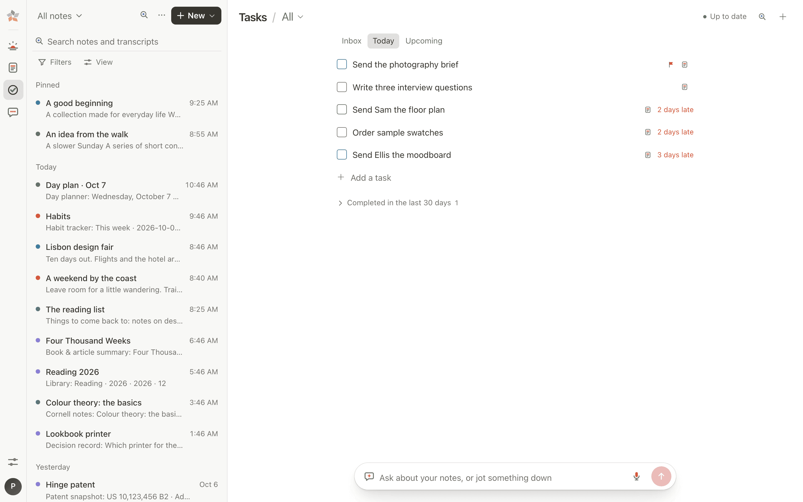Open the New note dropdown button

click(x=196, y=16)
